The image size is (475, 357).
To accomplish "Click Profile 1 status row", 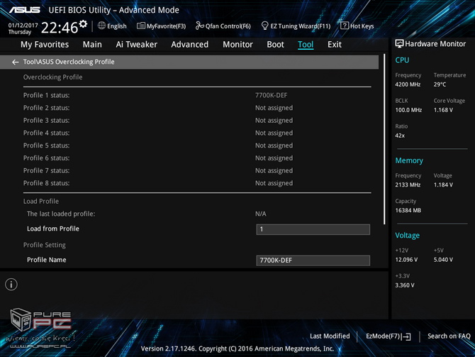I will (x=197, y=95).
